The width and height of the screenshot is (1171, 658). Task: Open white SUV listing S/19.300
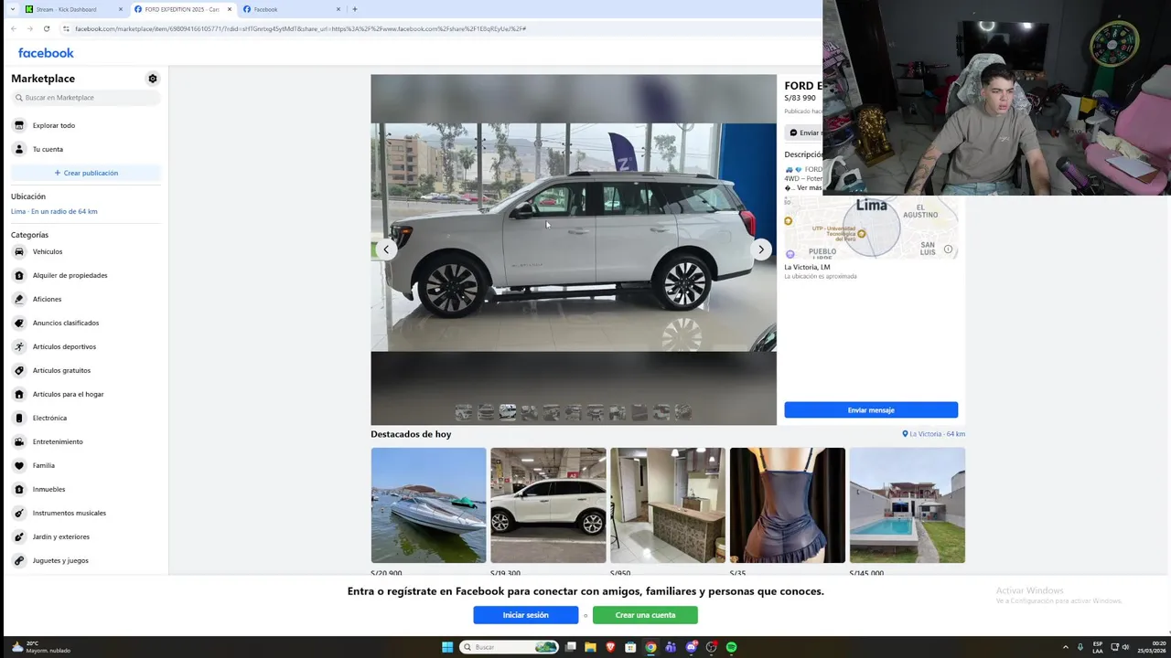coord(548,505)
